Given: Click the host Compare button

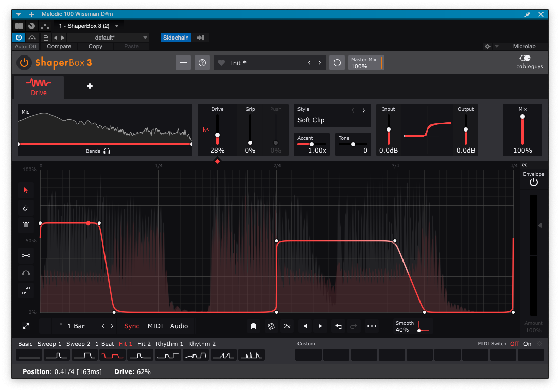Looking at the screenshot, I should [x=59, y=47].
